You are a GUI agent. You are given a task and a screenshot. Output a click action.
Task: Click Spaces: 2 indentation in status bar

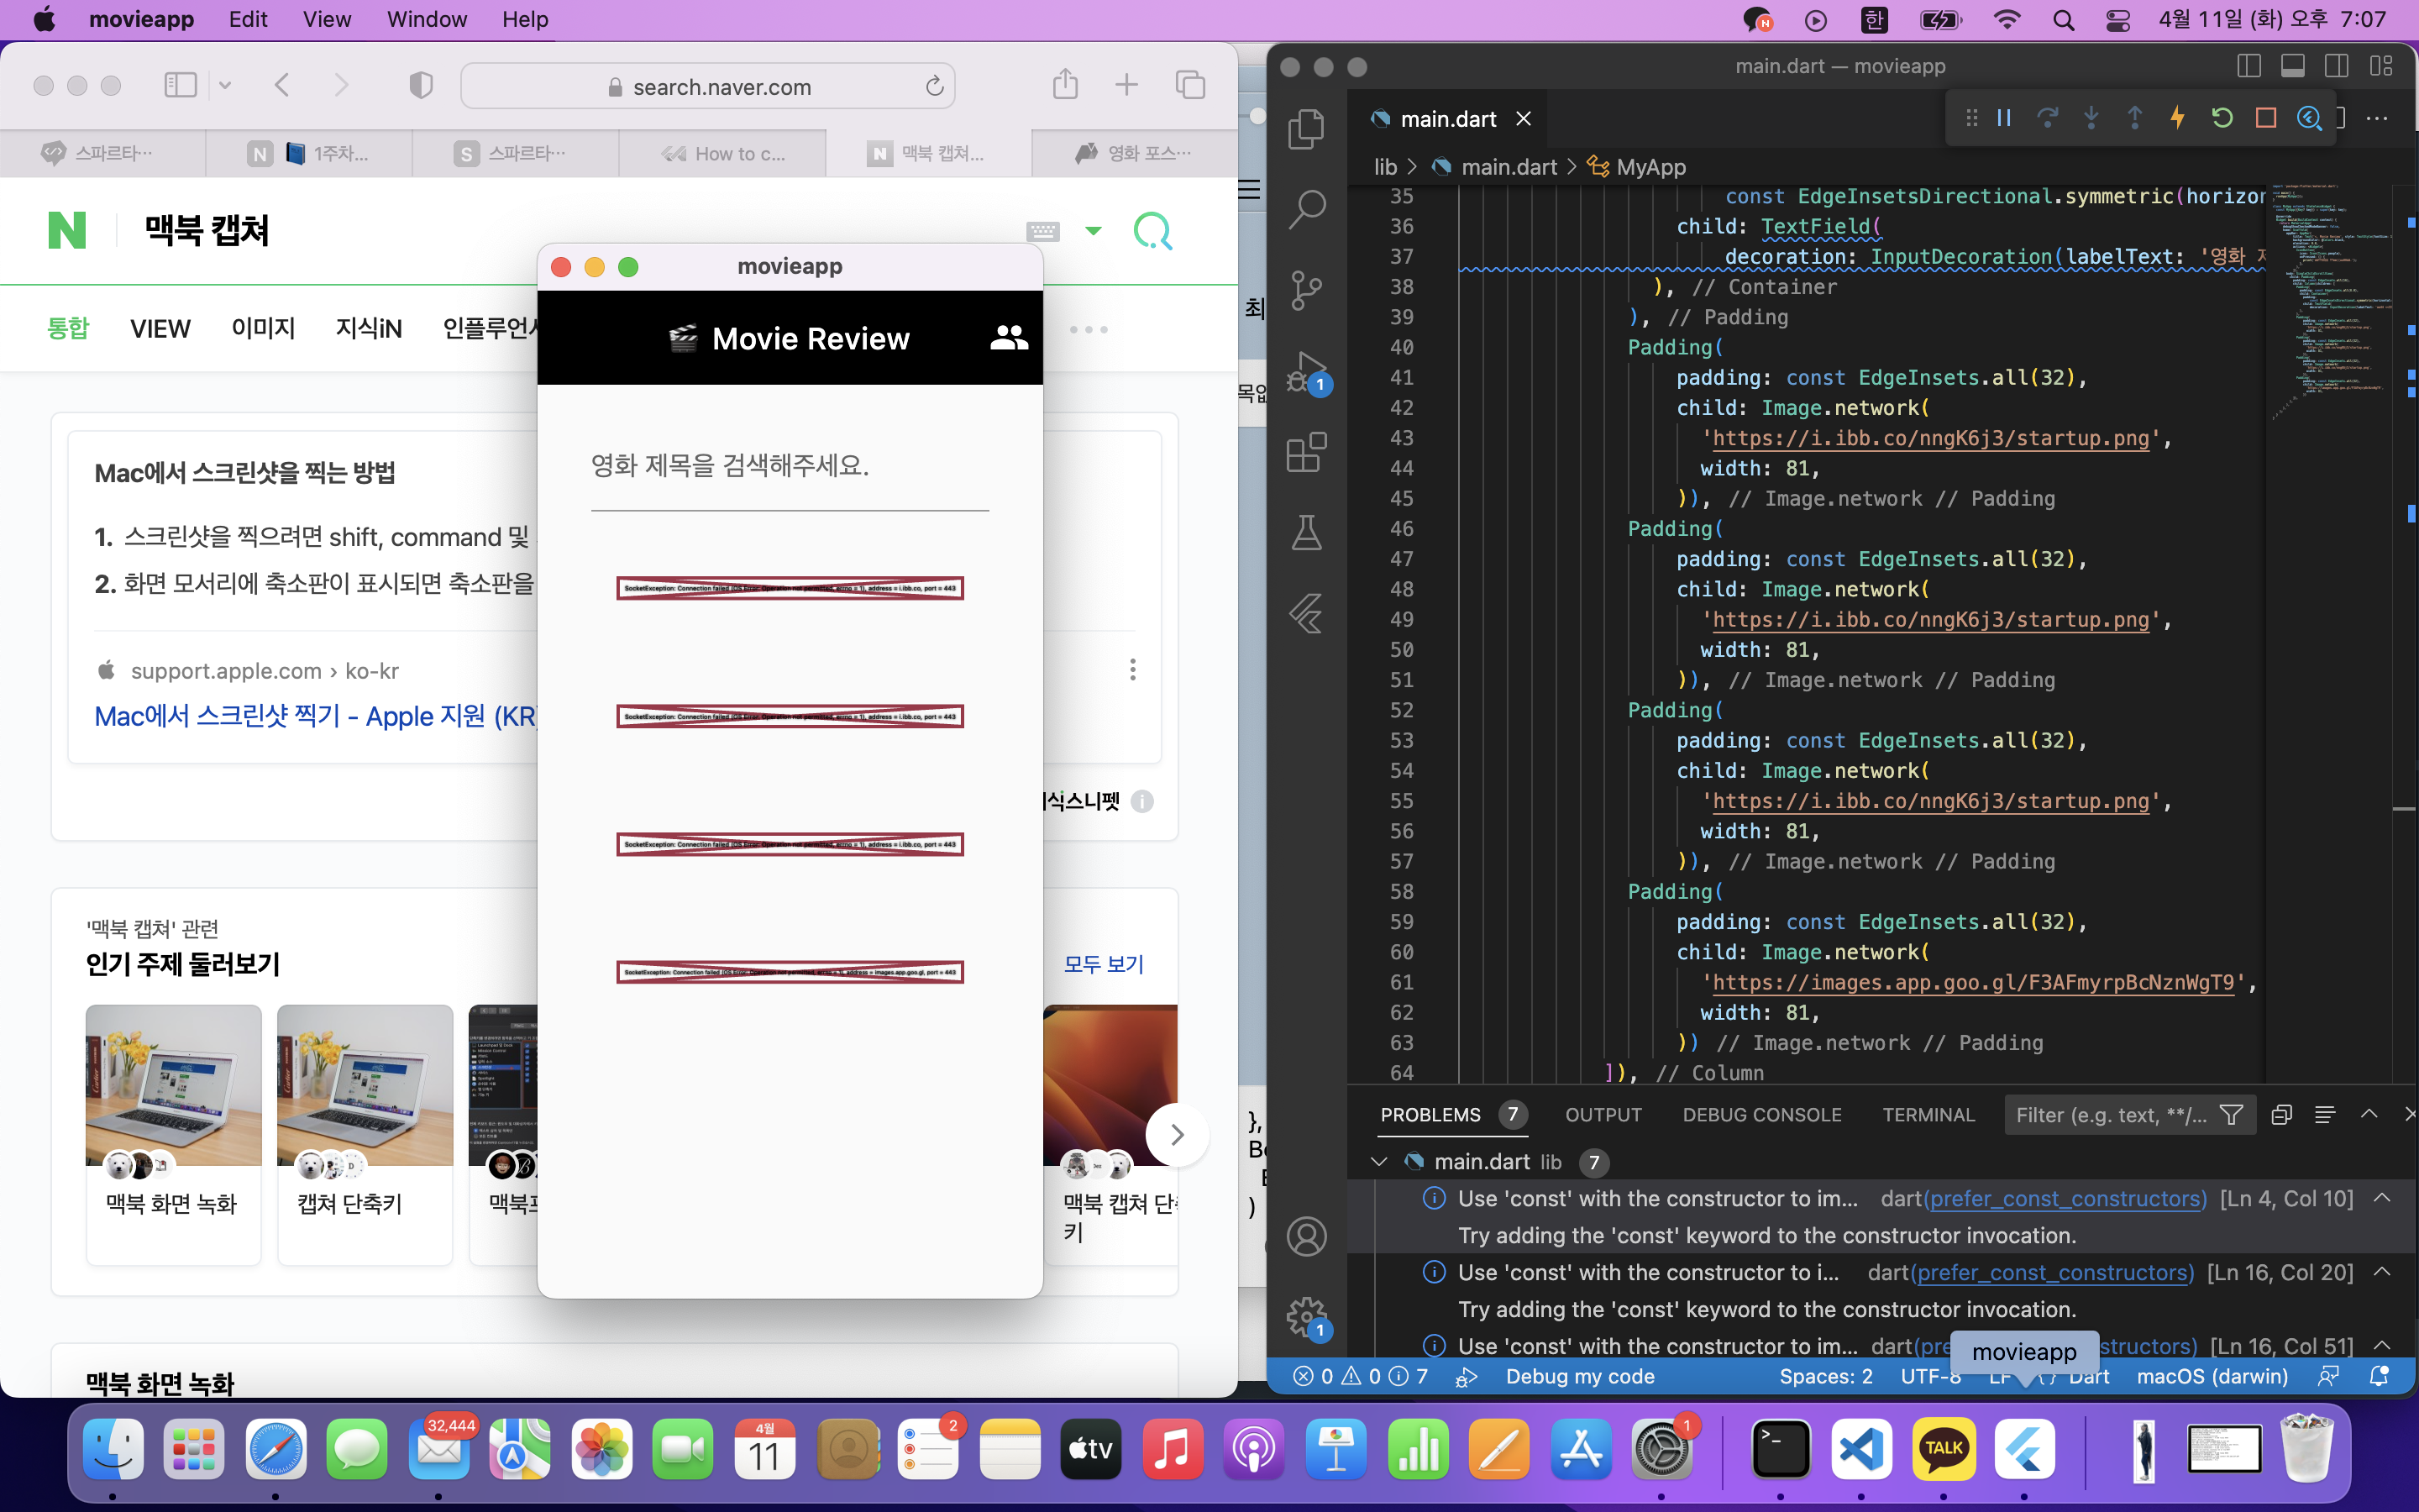pyautogui.click(x=1826, y=1377)
